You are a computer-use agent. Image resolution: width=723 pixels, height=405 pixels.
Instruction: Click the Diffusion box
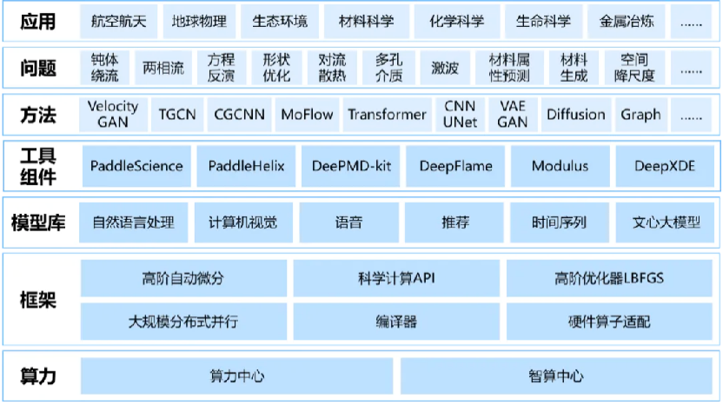coord(576,115)
